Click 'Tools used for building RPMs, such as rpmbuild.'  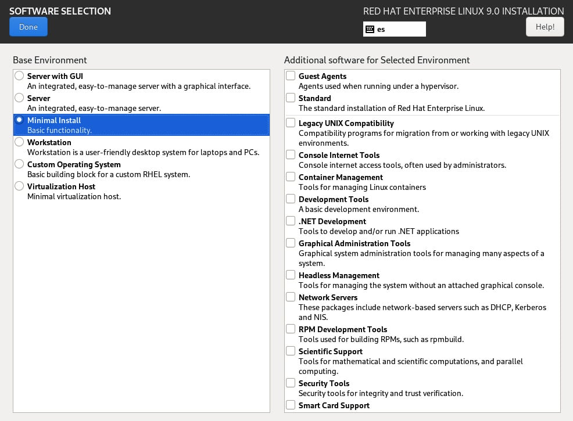coord(381,339)
